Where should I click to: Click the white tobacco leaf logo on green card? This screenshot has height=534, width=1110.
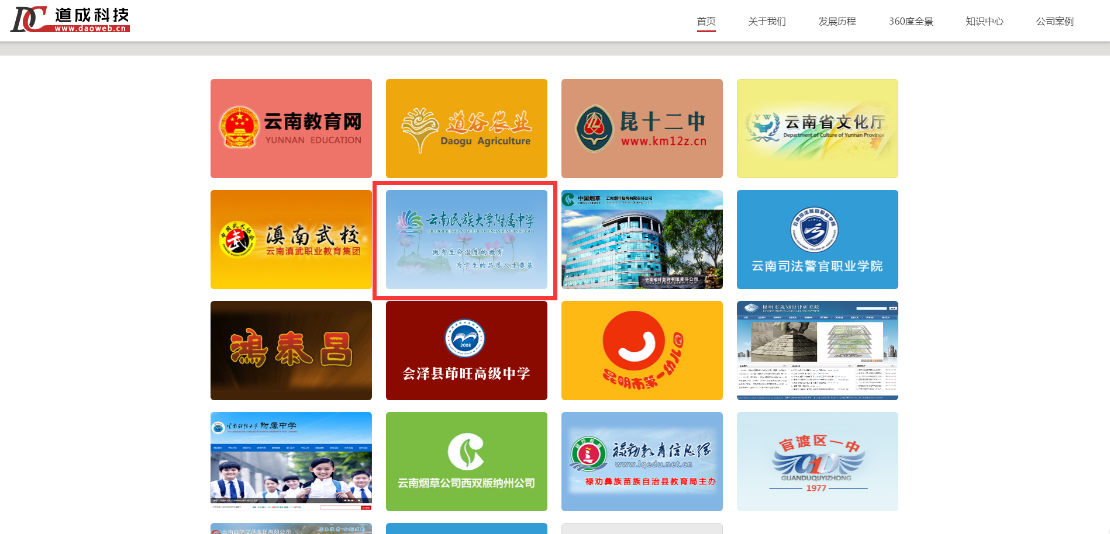click(x=466, y=451)
